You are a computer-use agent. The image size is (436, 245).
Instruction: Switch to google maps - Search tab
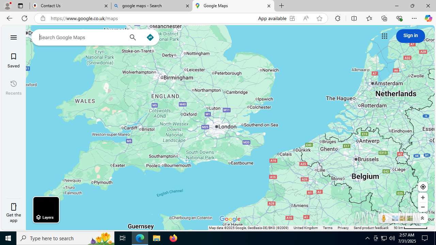(152, 6)
